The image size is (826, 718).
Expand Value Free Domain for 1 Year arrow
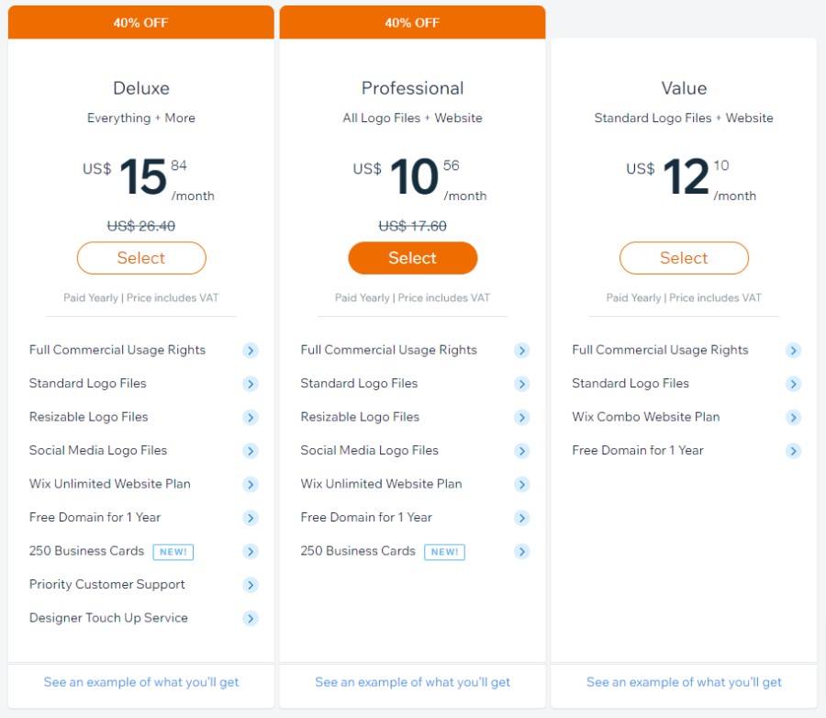(x=793, y=451)
